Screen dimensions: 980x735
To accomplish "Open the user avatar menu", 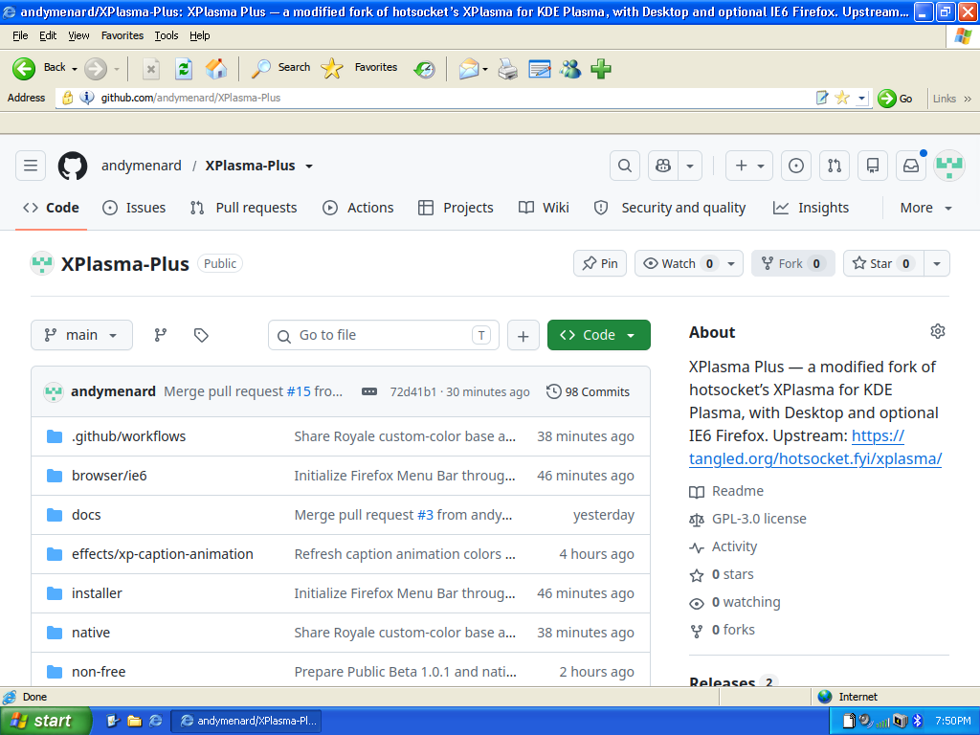I will (x=949, y=166).
